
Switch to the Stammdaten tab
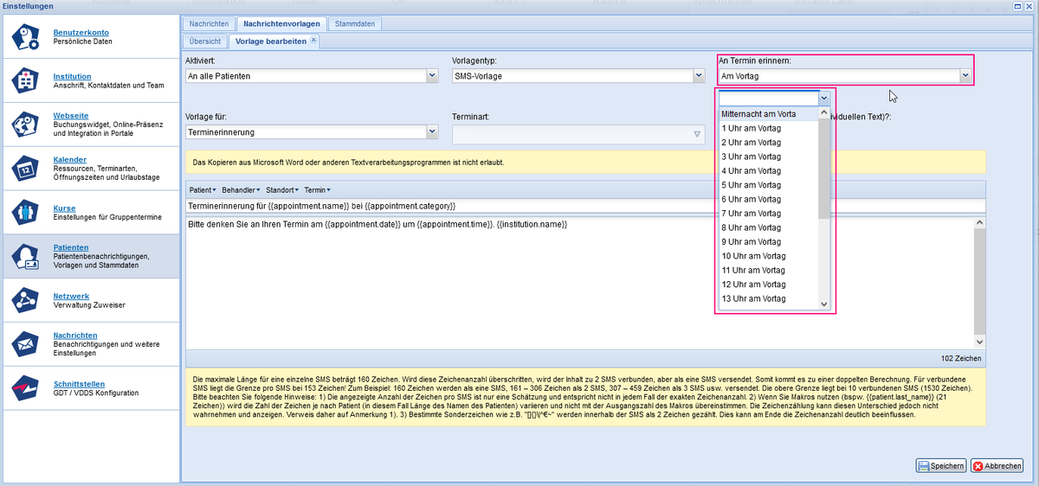coord(354,24)
